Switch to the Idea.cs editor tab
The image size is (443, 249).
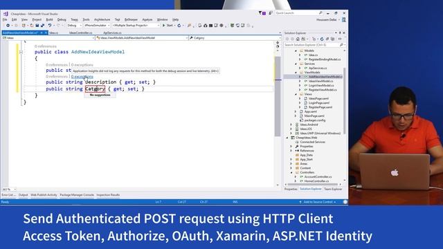pos(54,33)
